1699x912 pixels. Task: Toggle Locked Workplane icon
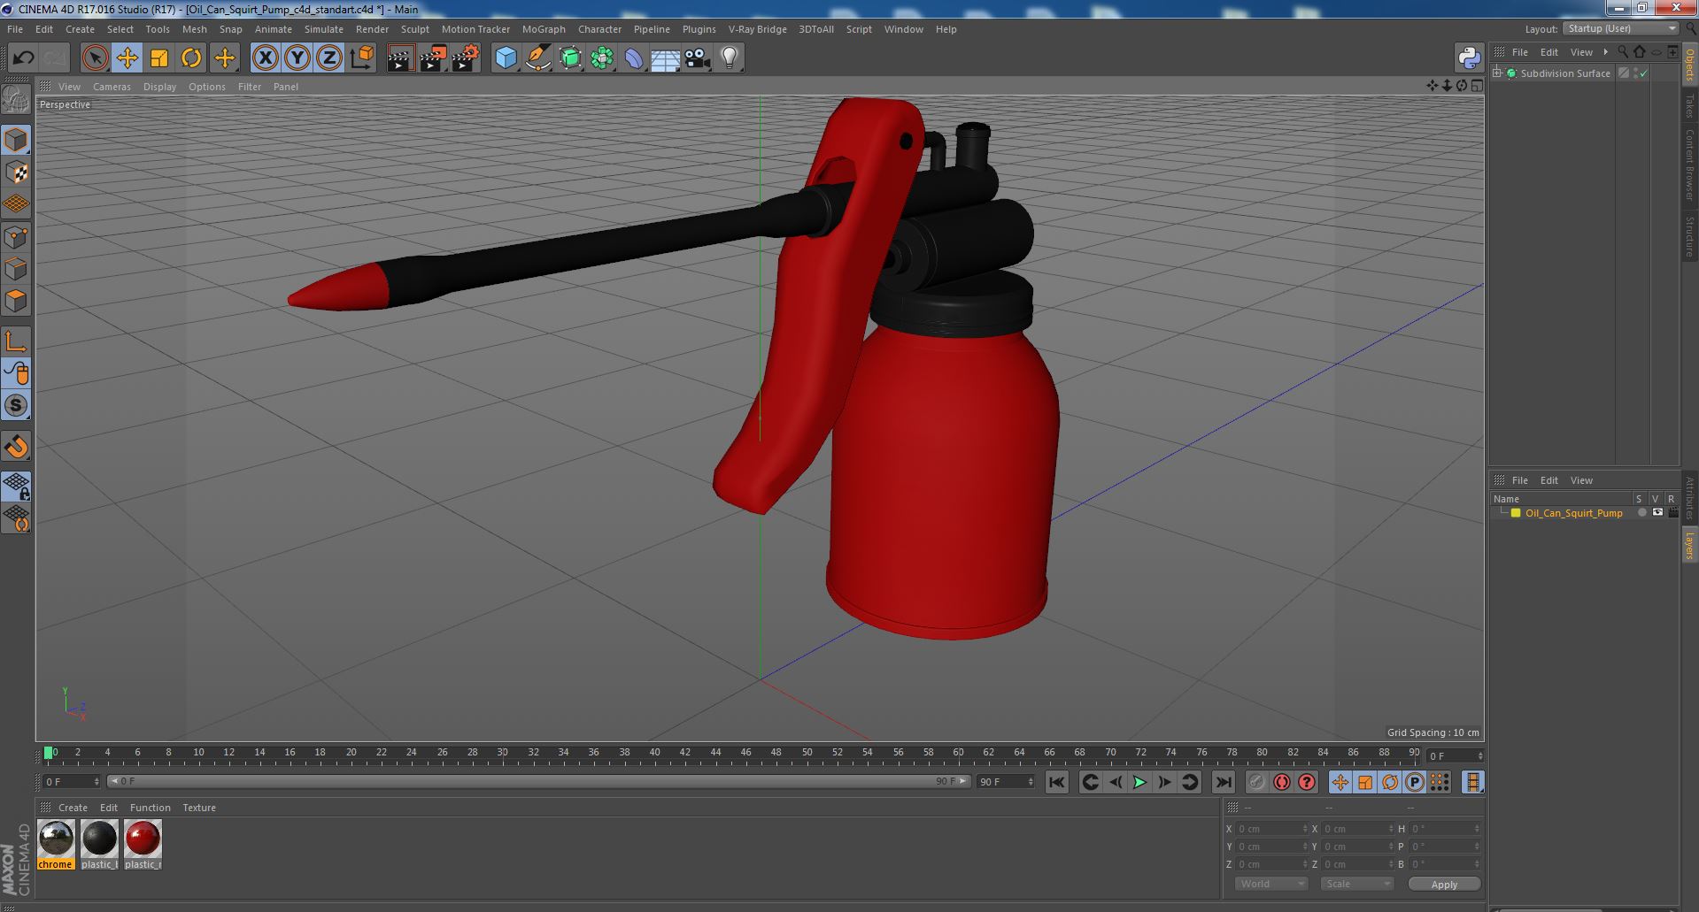tap(16, 486)
